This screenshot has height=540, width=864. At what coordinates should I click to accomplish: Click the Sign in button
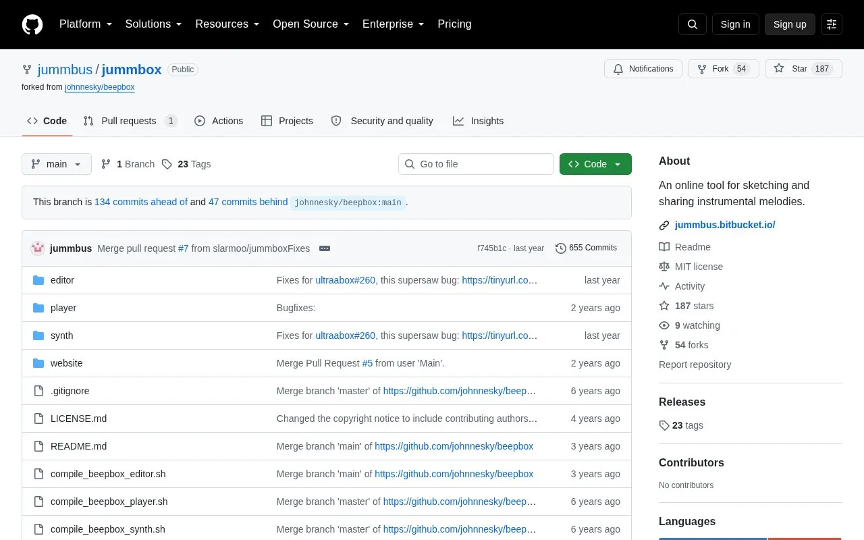pos(736,24)
